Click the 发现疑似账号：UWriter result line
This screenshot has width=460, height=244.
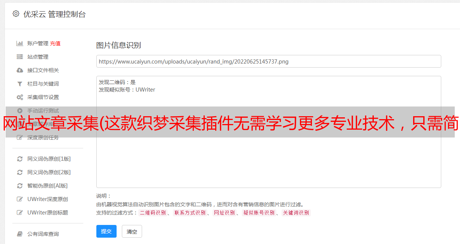tap(127, 90)
